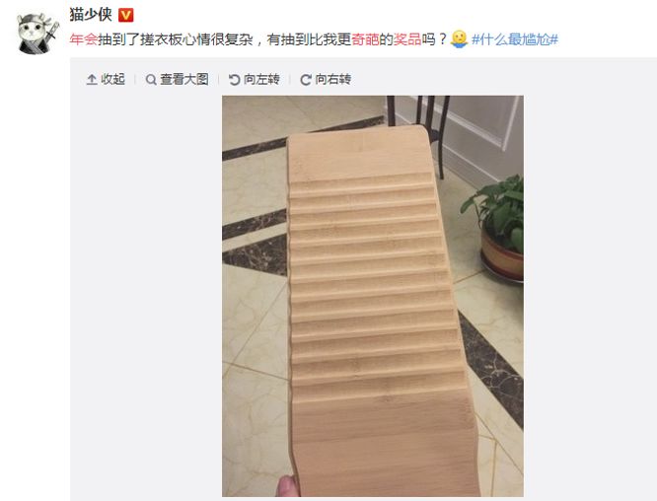Viewport: 657px width, 501px height.
Task: Click the fingertip at the photo's bottom edge
Action: (x=288, y=486)
